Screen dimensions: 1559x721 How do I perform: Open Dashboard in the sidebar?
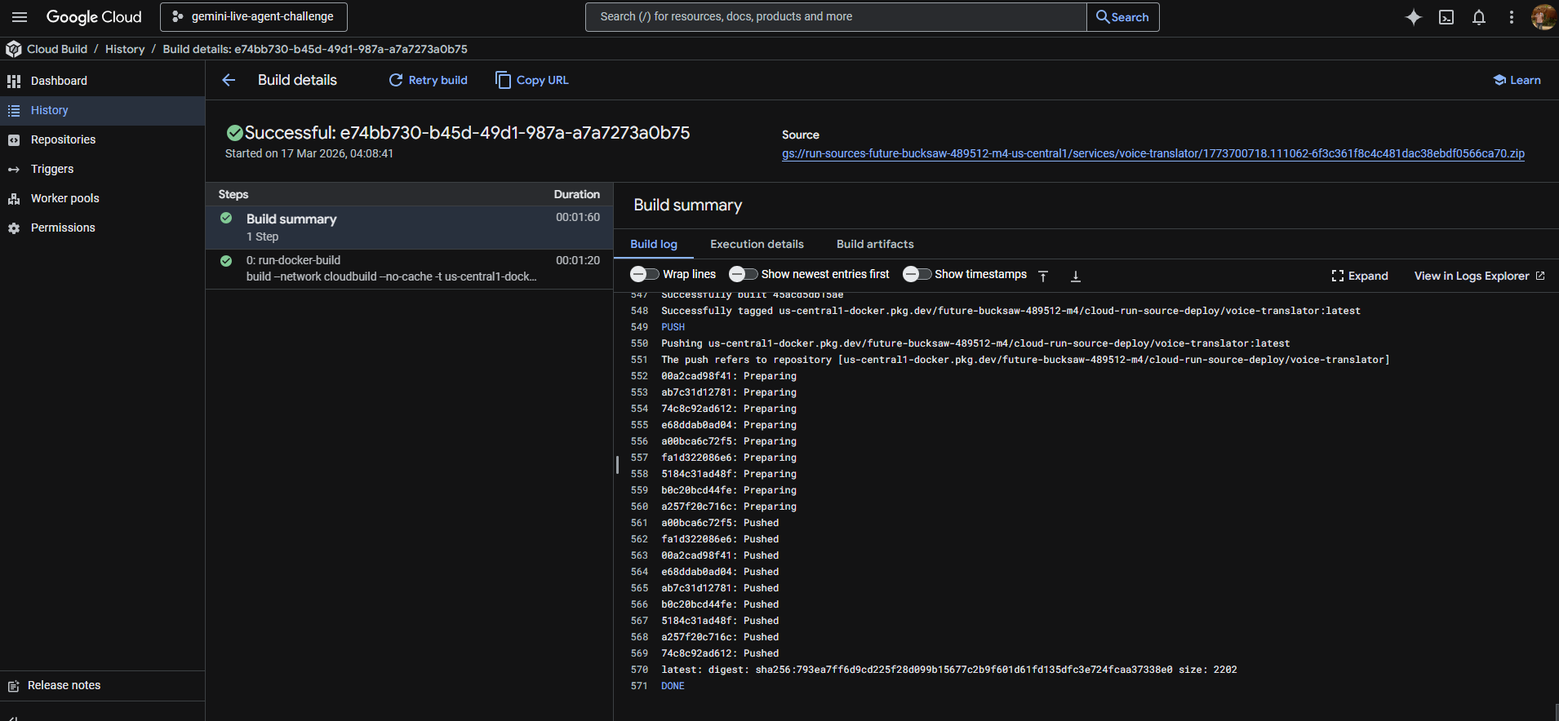pos(102,81)
